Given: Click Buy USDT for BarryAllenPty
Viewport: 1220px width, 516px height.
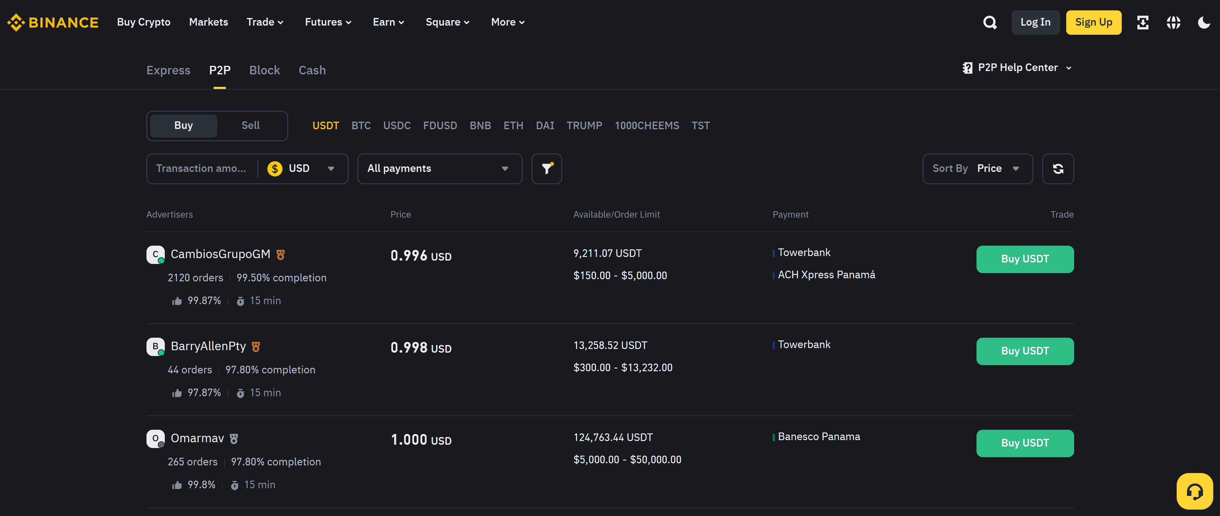Looking at the screenshot, I should [1024, 351].
